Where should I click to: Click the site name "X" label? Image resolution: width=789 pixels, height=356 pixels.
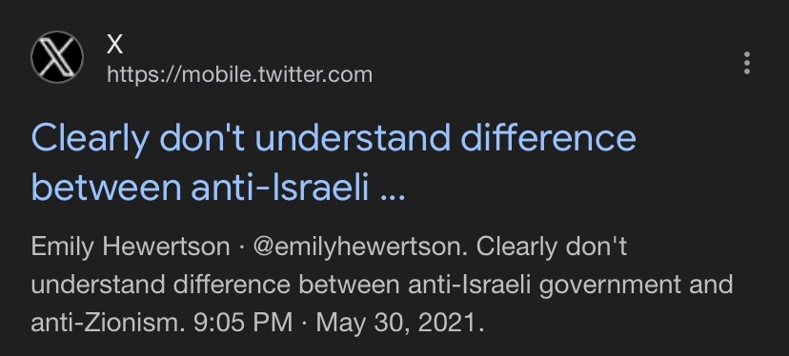point(114,46)
